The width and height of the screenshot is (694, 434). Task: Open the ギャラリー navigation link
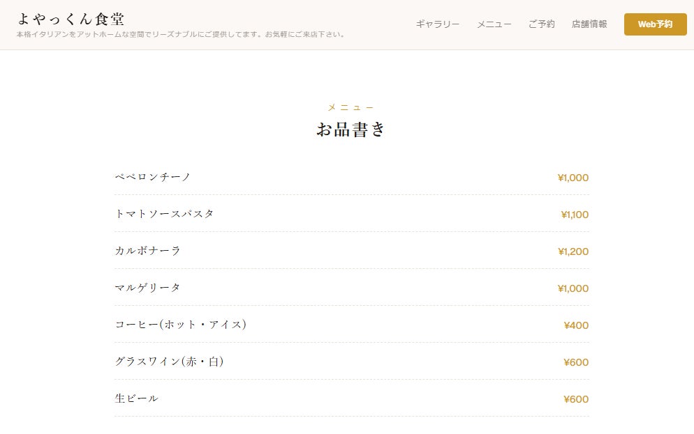click(x=438, y=24)
